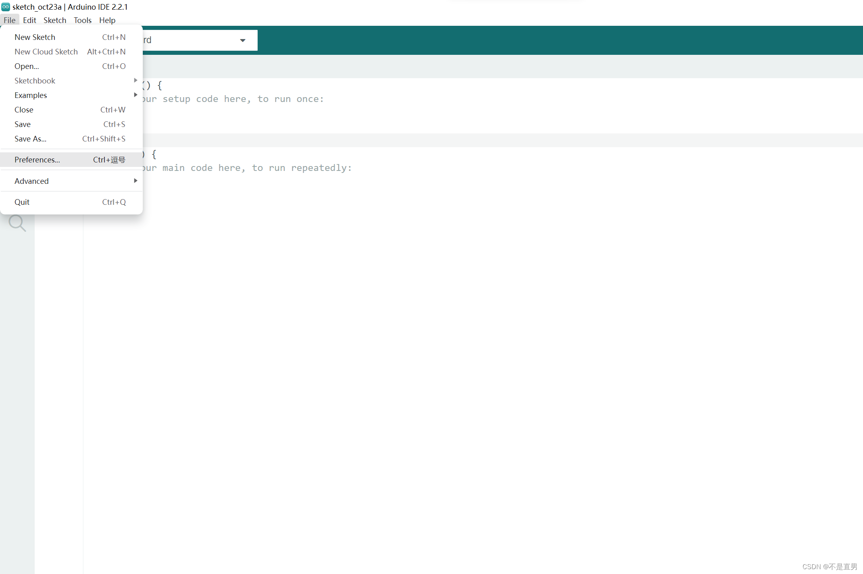
Task: Click the Arduino logo in title bar
Action: 6,7
